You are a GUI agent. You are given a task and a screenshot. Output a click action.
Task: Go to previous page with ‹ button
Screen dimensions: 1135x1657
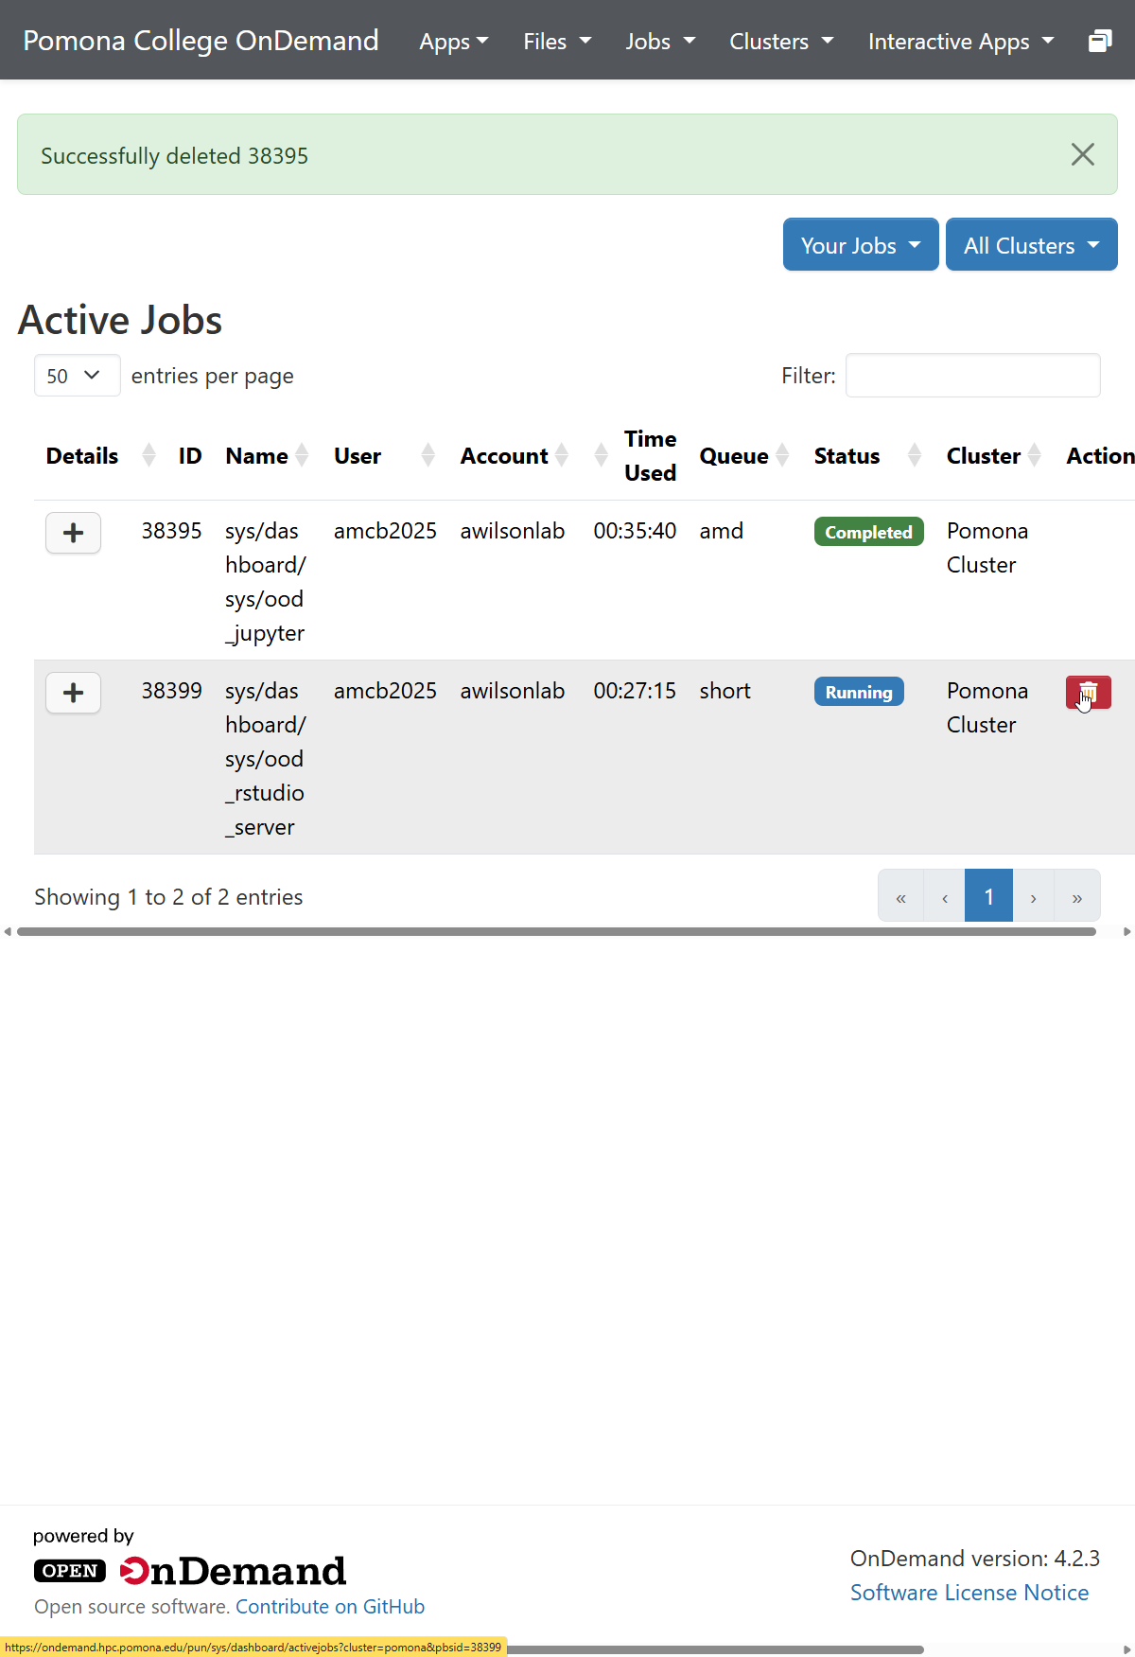tap(945, 895)
